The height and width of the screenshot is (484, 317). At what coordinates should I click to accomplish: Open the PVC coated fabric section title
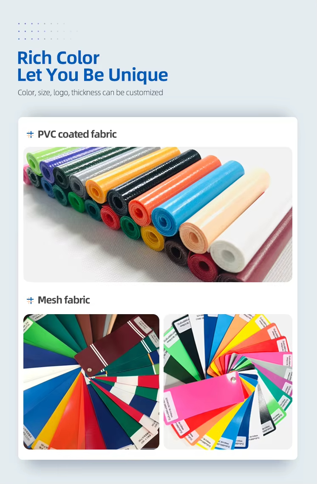pyautogui.click(x=77, y=134)
